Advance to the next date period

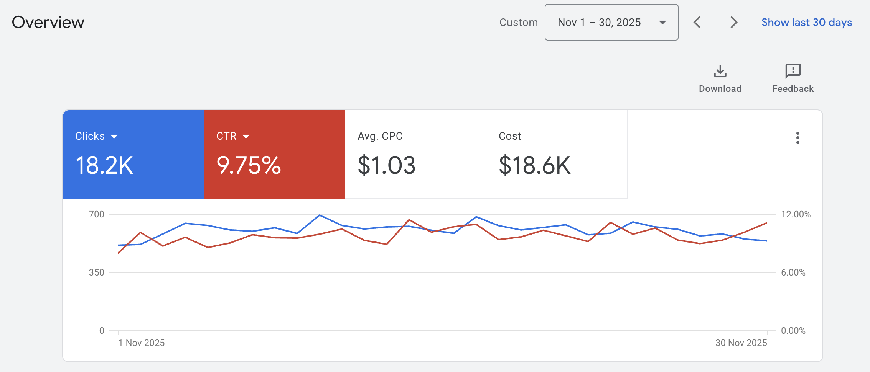(x=733, y=22)
